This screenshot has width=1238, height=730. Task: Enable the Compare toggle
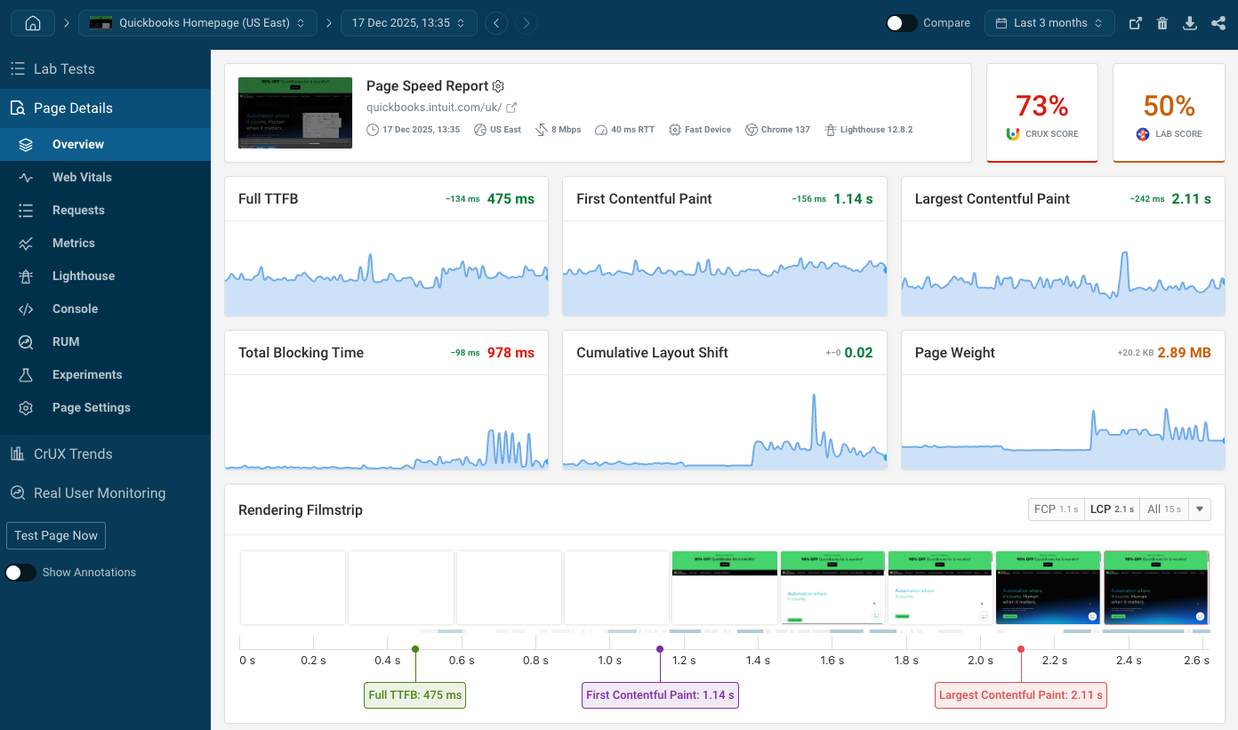[x=901, y=22]
